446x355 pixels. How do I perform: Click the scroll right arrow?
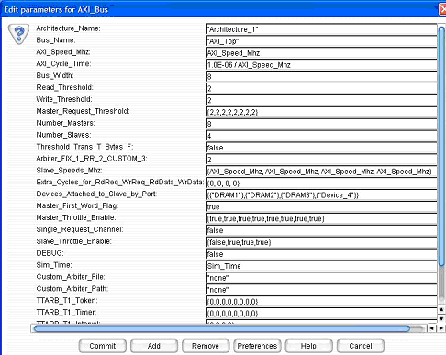click(x=440, y=328)
